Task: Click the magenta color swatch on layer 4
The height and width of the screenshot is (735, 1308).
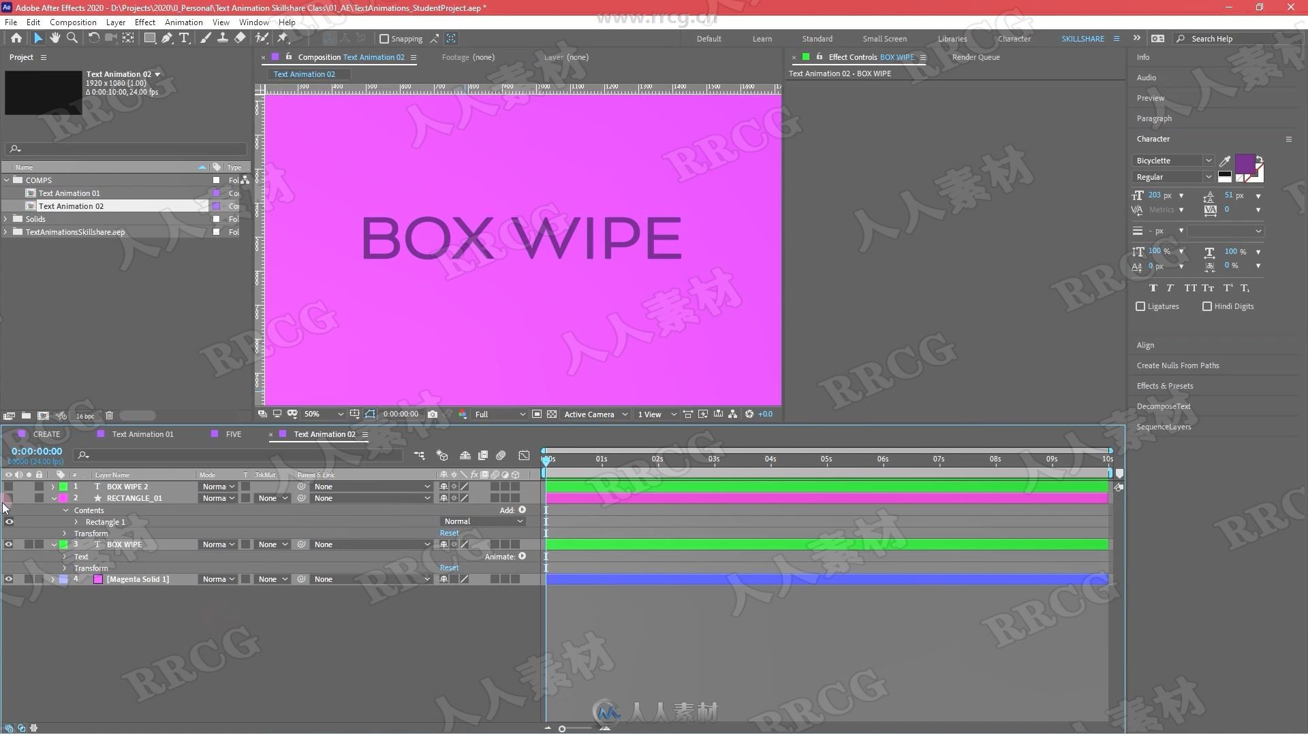Action: tap(99, 578)
